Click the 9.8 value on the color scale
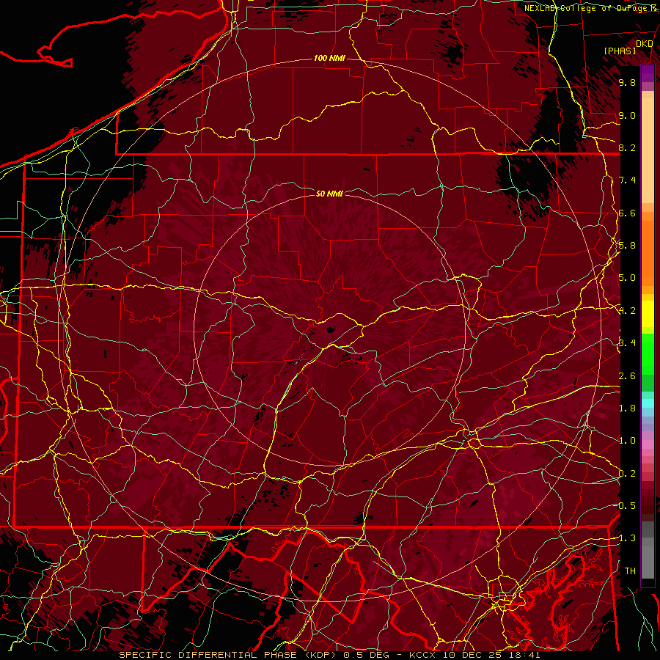 coord(627,82)
